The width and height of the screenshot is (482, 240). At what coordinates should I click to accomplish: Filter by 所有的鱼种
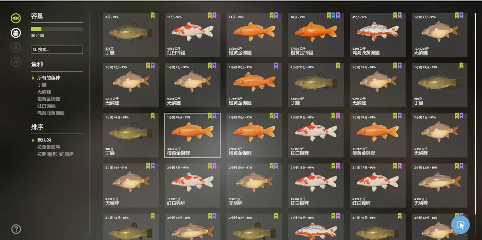coord(49,78)
